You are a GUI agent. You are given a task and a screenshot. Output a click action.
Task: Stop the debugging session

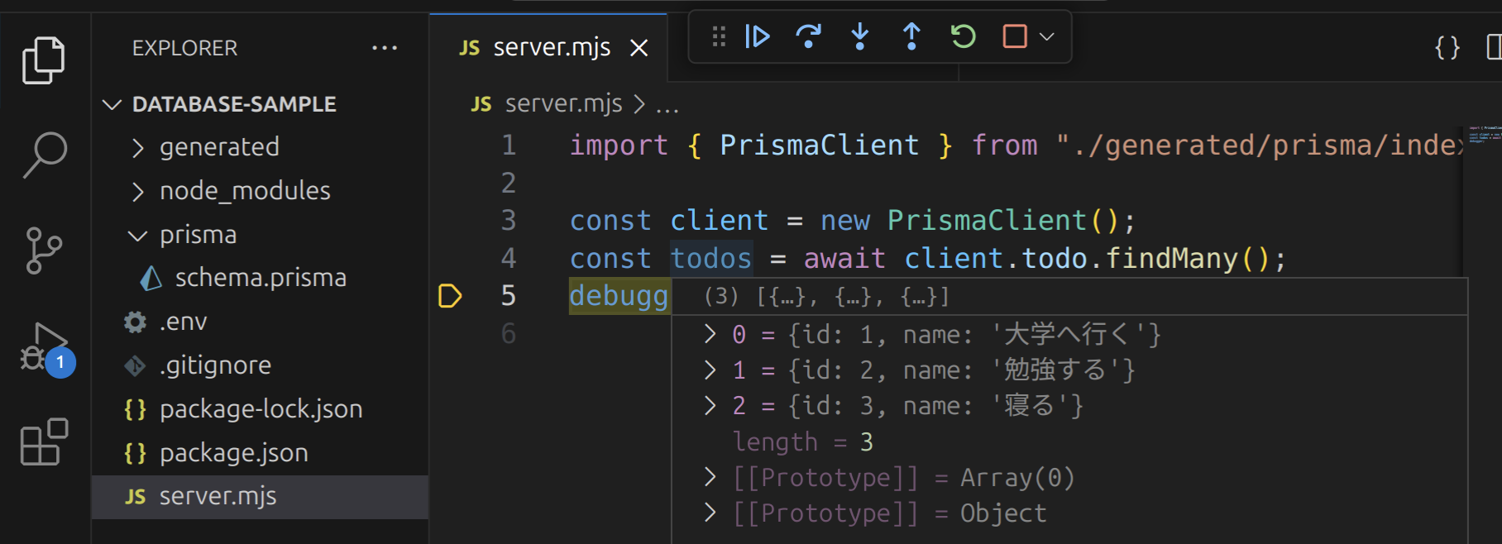(1014, 36)
